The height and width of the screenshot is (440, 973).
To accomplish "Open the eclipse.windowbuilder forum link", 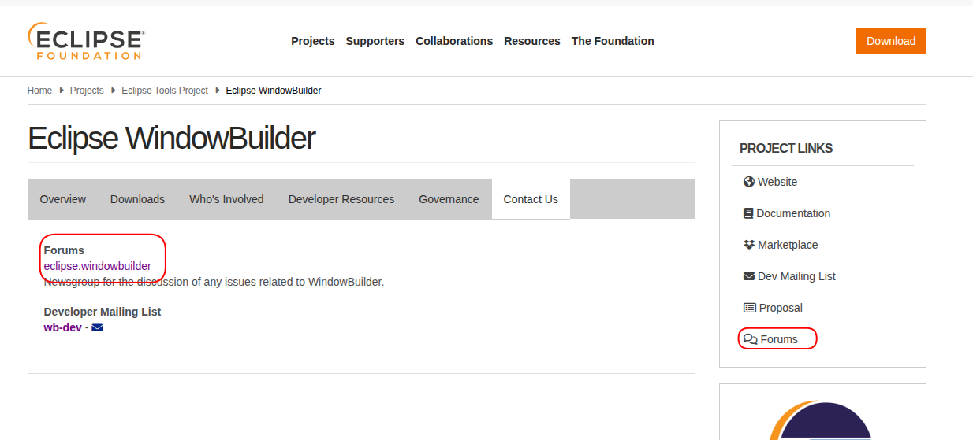I will (98, 266).
